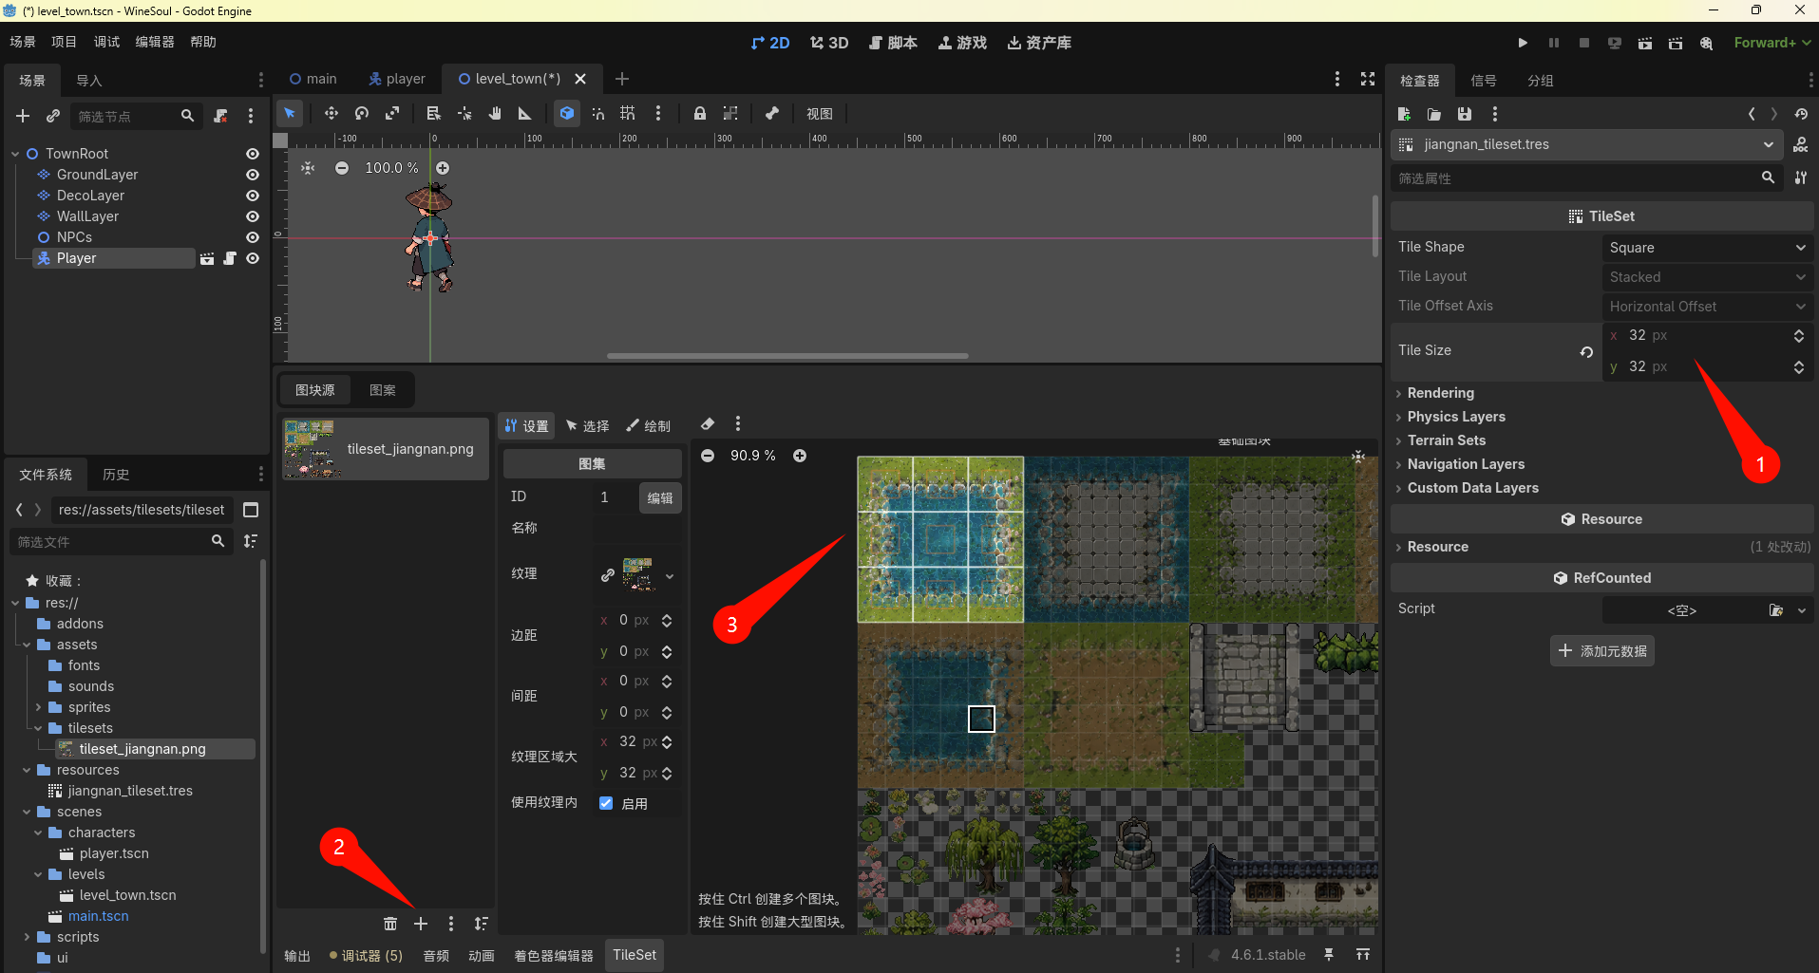Select the Scale mode tool
This screenshot has height=973, width=1819.
pyautogui.click(x=392, y=114)
